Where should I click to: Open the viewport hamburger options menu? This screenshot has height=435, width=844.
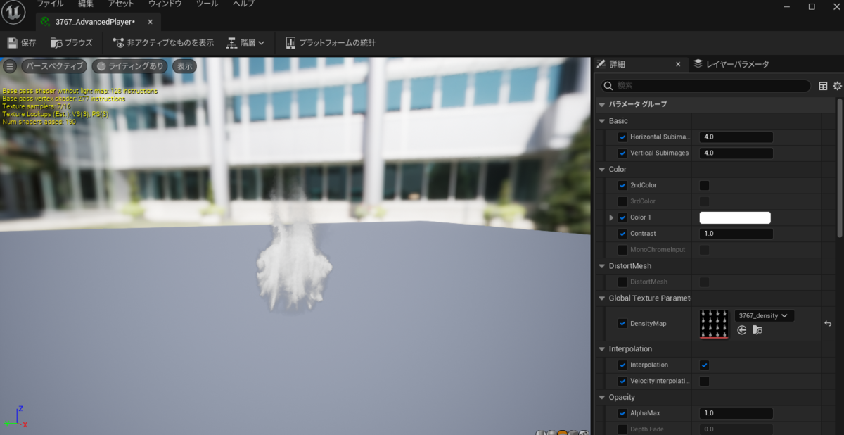[x=9, y=66]
